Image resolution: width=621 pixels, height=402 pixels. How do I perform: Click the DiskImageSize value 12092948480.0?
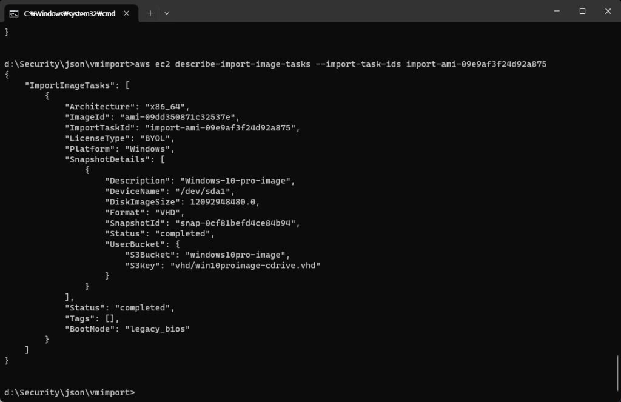223,202
